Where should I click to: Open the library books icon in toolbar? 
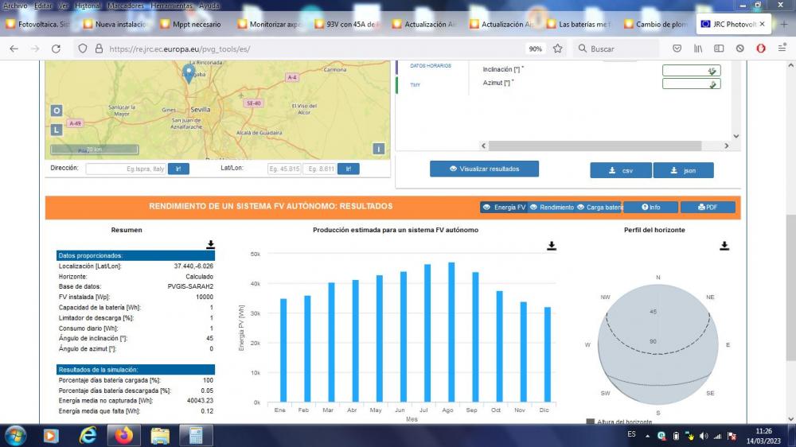point(698,49)
